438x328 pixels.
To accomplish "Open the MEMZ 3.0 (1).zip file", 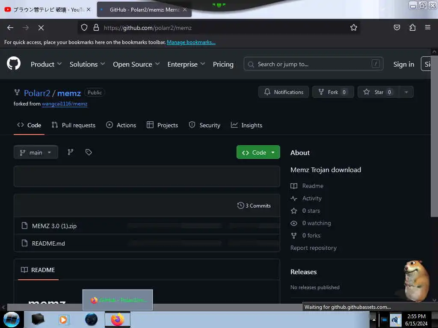I will [x=54, y=226].
